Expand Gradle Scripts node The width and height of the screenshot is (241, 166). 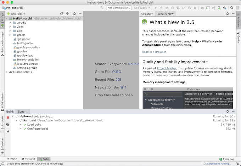pyautogui.click(x=6, y=72)
